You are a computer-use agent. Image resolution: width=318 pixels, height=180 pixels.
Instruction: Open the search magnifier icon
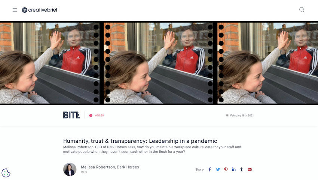302,10
